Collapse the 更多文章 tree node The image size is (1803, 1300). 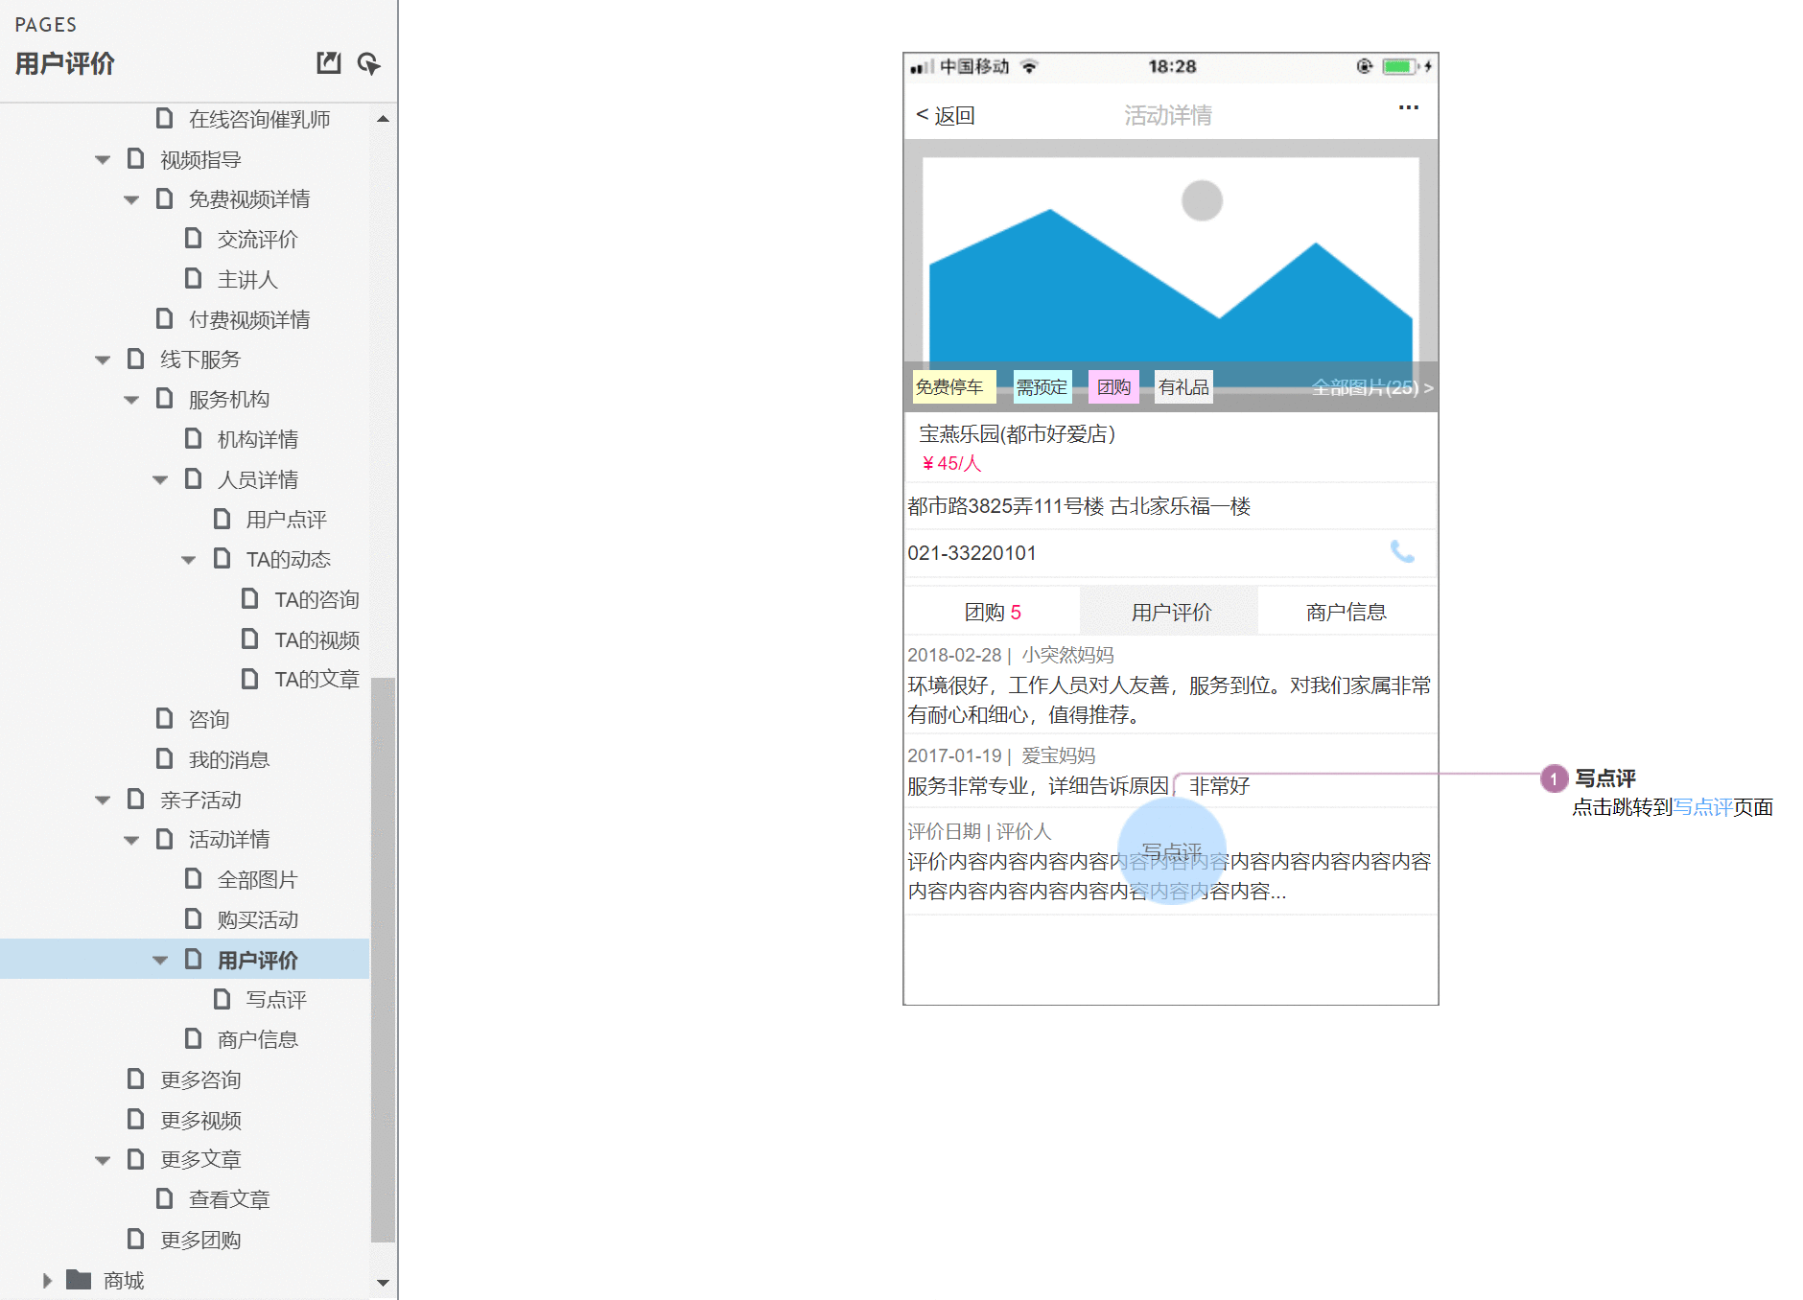tap(103, 1160)
